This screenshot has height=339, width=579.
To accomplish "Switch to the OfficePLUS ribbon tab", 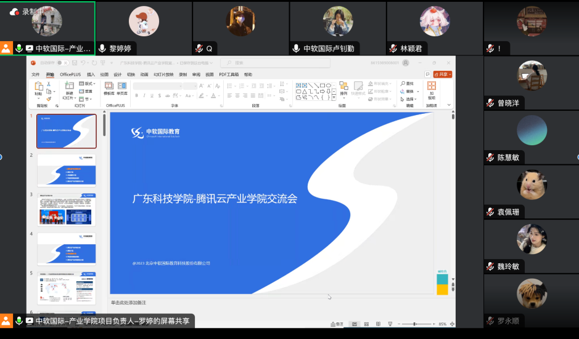I will pos(70,74).
